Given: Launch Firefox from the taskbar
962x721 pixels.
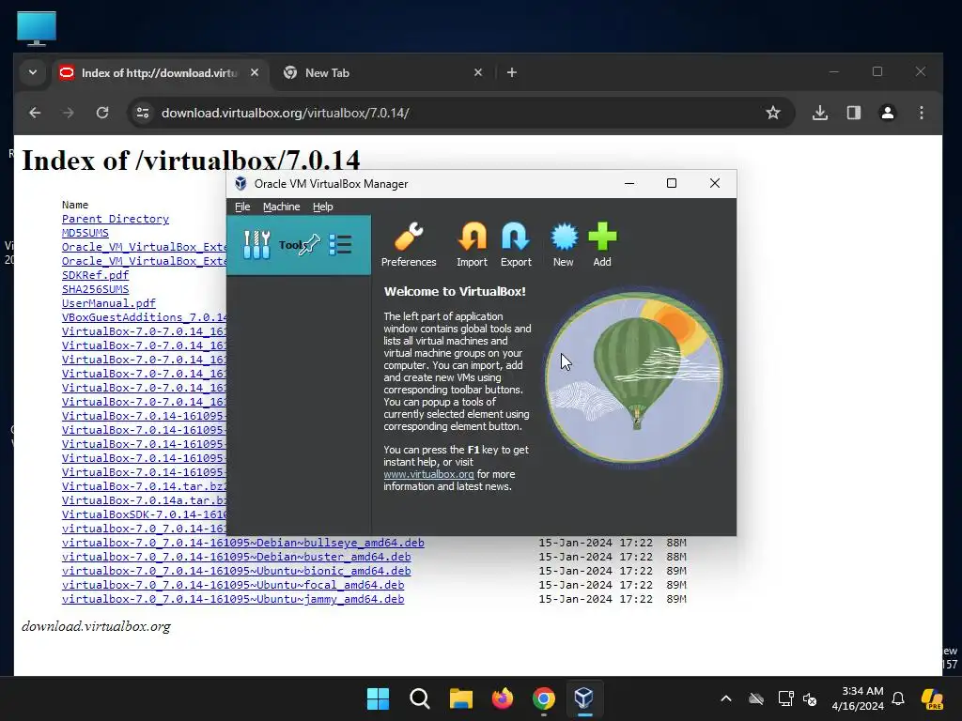Looking at the screenshot, I should pos(503,698).
